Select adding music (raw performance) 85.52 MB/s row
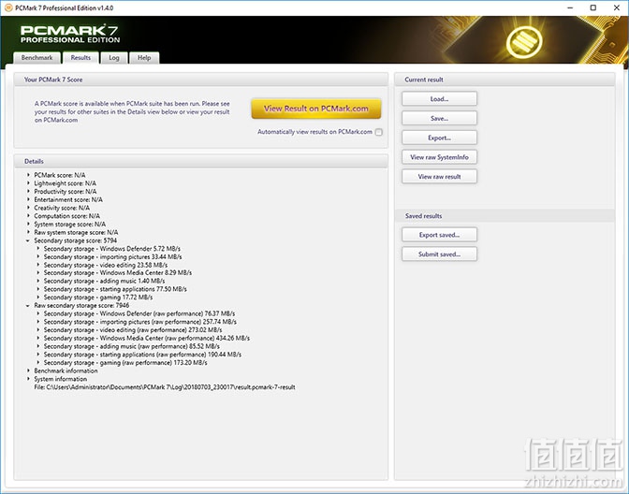This screenshot has width=629, height=494. pyautogui.click(x=132, y=346)
